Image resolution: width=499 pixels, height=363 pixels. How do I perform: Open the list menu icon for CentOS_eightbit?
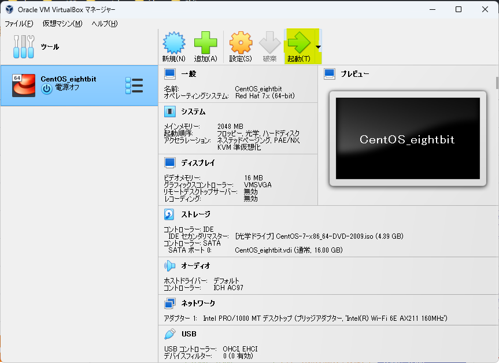click(134, 86)
